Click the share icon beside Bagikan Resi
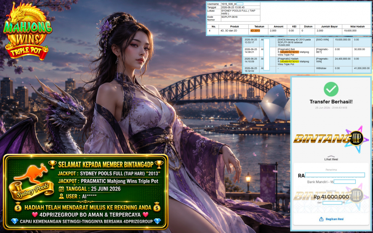This screenshot has width=373, height=233. [321, 219]
